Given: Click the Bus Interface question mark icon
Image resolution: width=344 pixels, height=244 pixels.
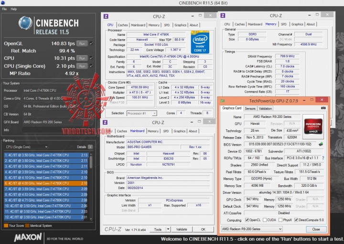Looking at the screenshot, I should coord(323,158).
